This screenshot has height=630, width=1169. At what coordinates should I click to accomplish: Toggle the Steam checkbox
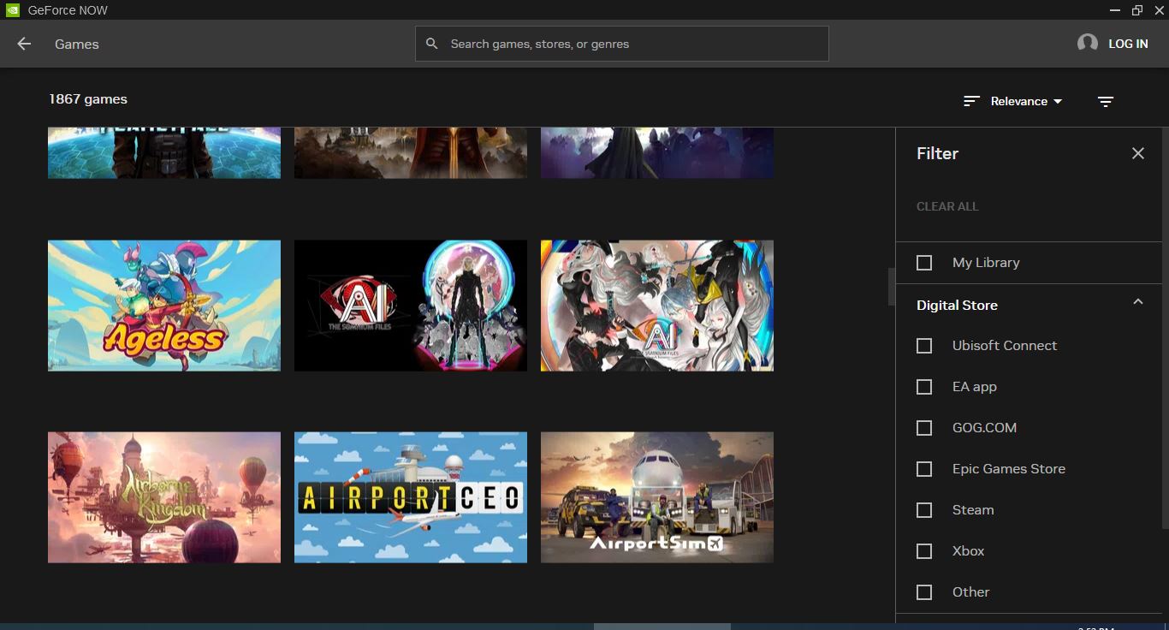coord(924,510)
